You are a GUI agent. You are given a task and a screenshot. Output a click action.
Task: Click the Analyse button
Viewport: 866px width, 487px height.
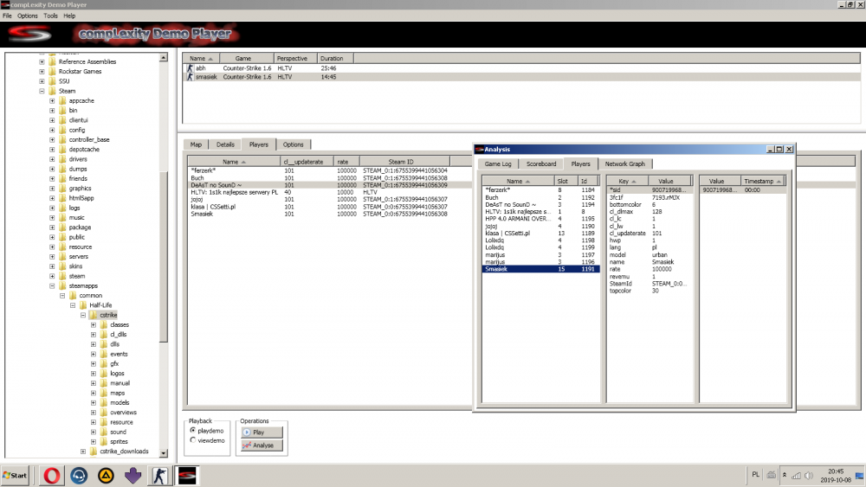pos(262,445)
